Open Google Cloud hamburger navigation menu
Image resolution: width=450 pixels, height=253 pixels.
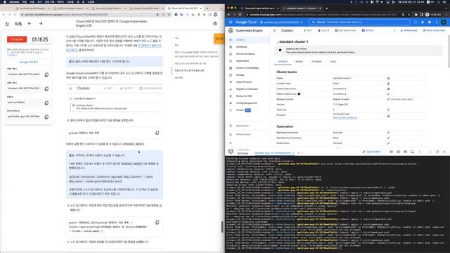pyautogui.click(x=231, y=22)
